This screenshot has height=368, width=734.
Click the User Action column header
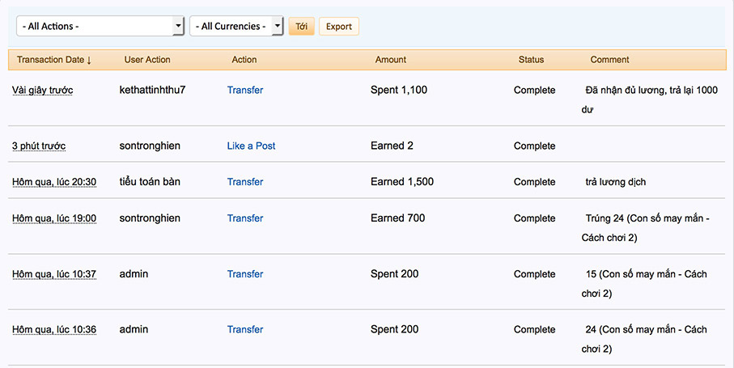pos(147,60)
